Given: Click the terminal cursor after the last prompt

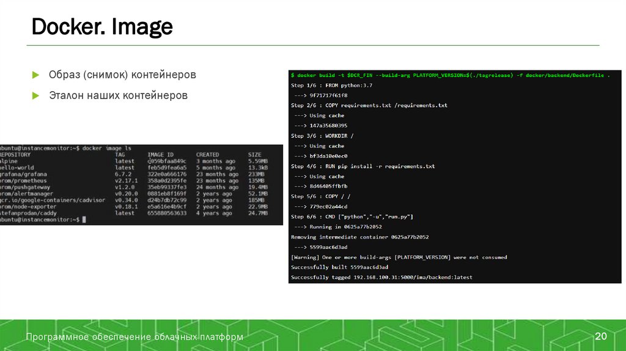Looking at the screenshot, I should coord(84,220).
